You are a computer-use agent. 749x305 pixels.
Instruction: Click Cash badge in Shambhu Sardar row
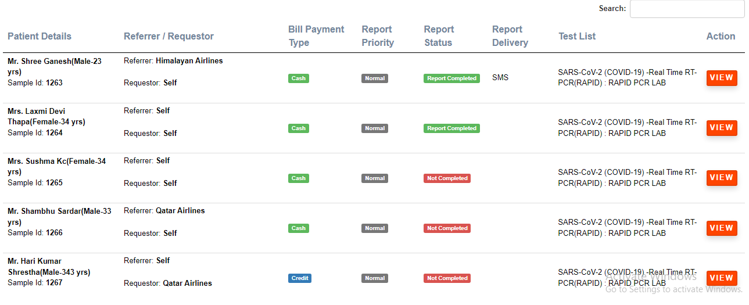299,228
